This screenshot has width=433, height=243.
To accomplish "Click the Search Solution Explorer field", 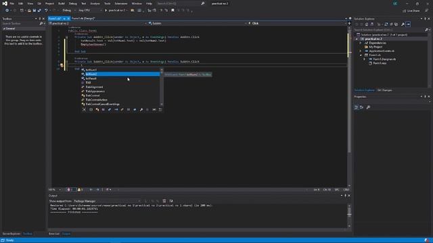I will [x=390, y=30].
